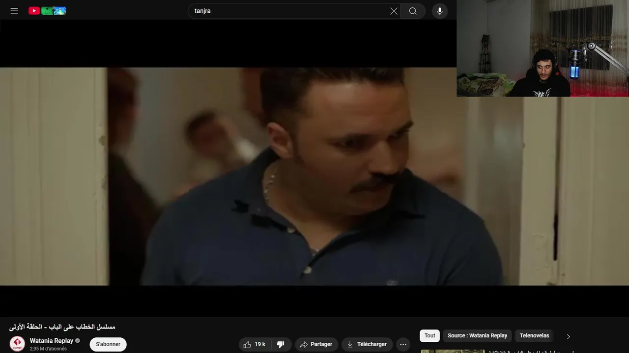
Task: Dislike the video
Action: pos(281,344)
